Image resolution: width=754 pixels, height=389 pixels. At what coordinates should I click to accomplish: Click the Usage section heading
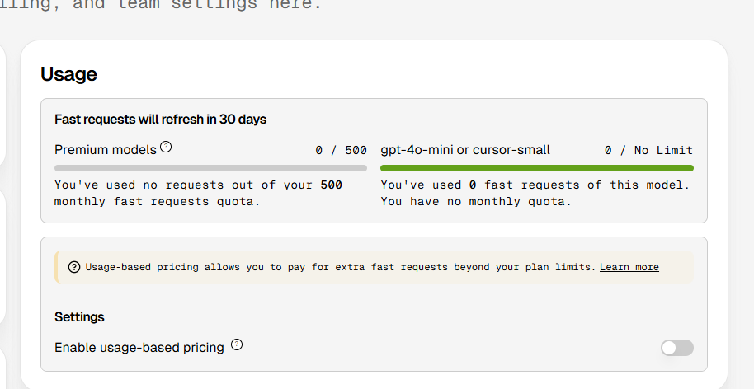[x=68, y=74]
